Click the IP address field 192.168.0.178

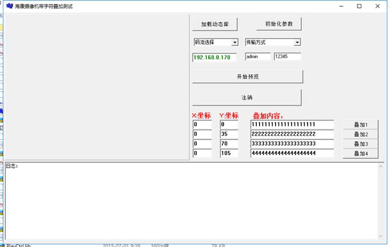tap(214, 57)
